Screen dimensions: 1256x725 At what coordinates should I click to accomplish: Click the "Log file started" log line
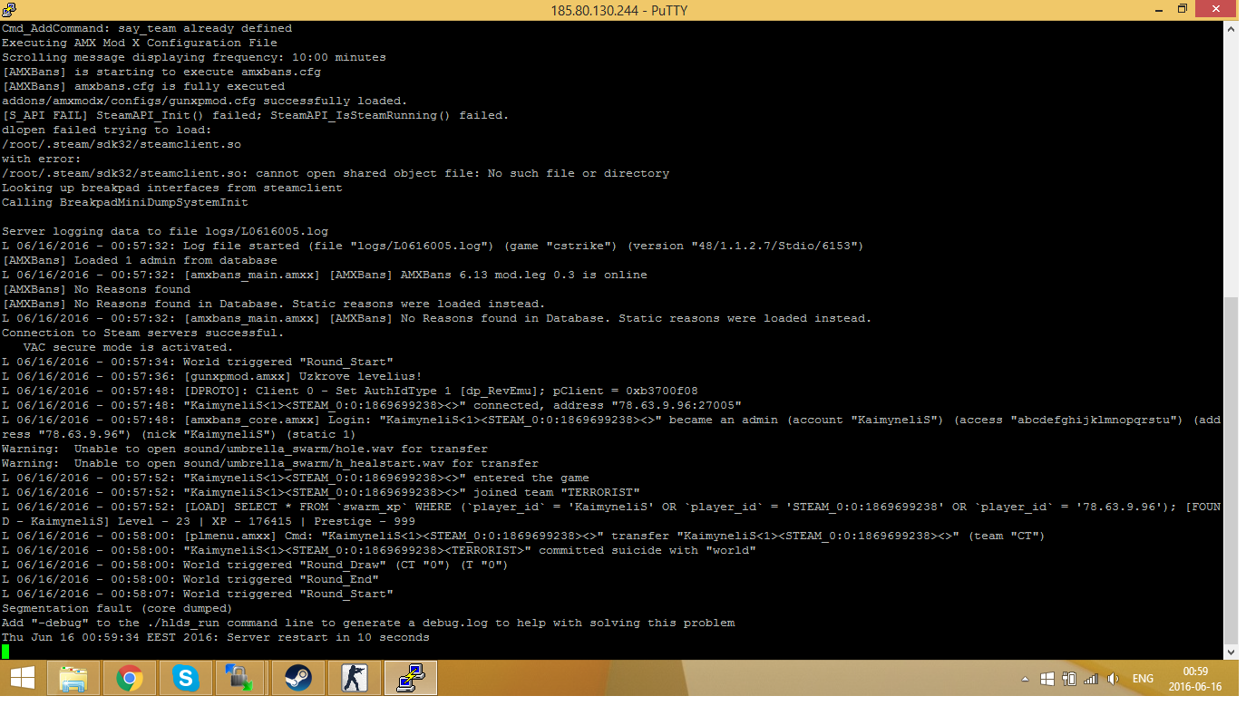[x=433, y=246]
